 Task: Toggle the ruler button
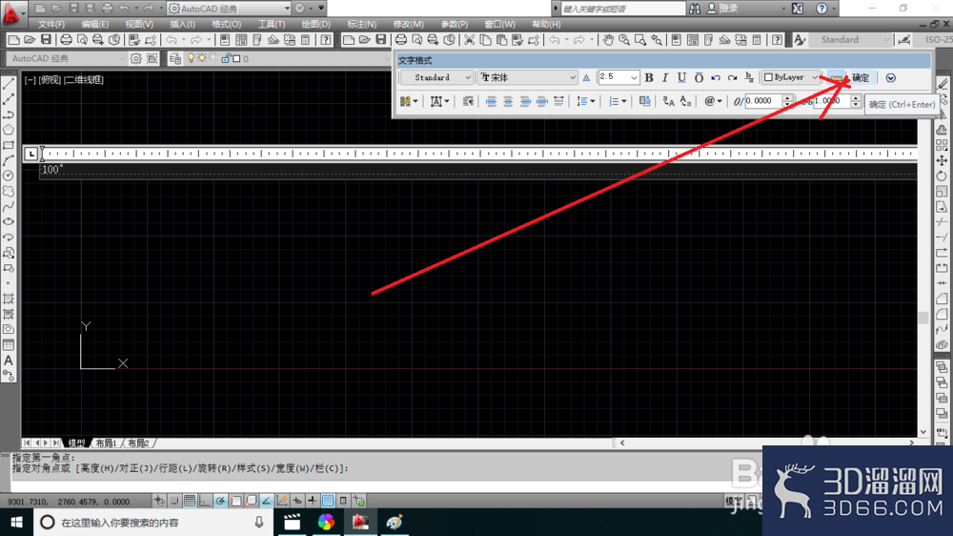tap(837, 77)
